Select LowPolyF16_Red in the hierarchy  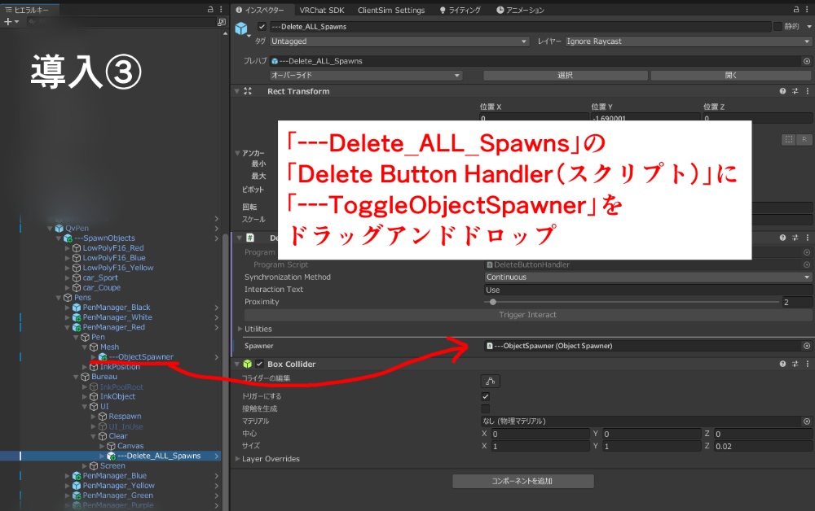click(113, 248)
